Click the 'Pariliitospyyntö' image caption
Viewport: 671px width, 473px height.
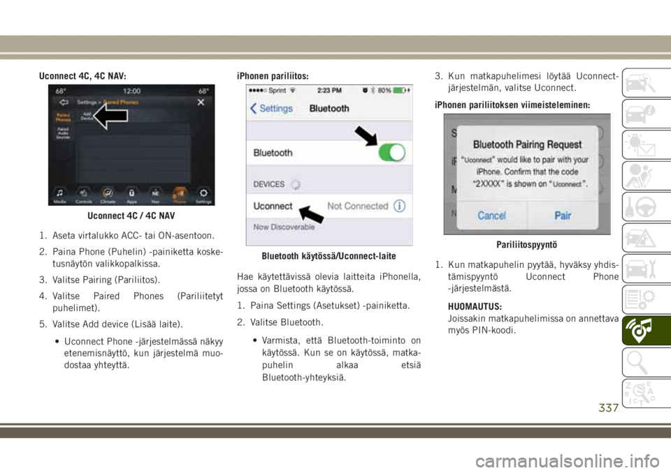[x=527, y=245]
